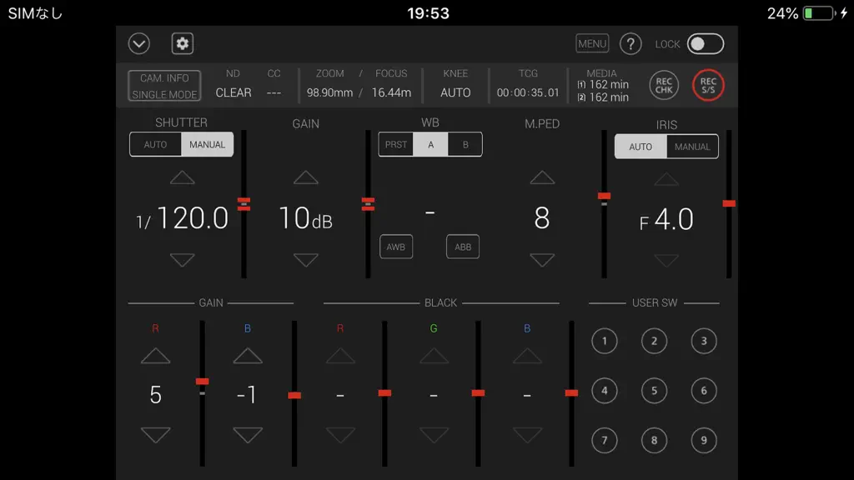854x480 pixels.
Task: Decrease R gain with down arrow
Action: 156,435
